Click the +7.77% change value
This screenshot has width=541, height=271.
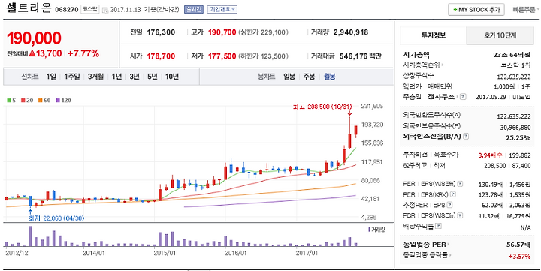[x=83, y=53]
